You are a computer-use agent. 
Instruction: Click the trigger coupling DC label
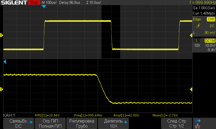[x=212, y=26]
